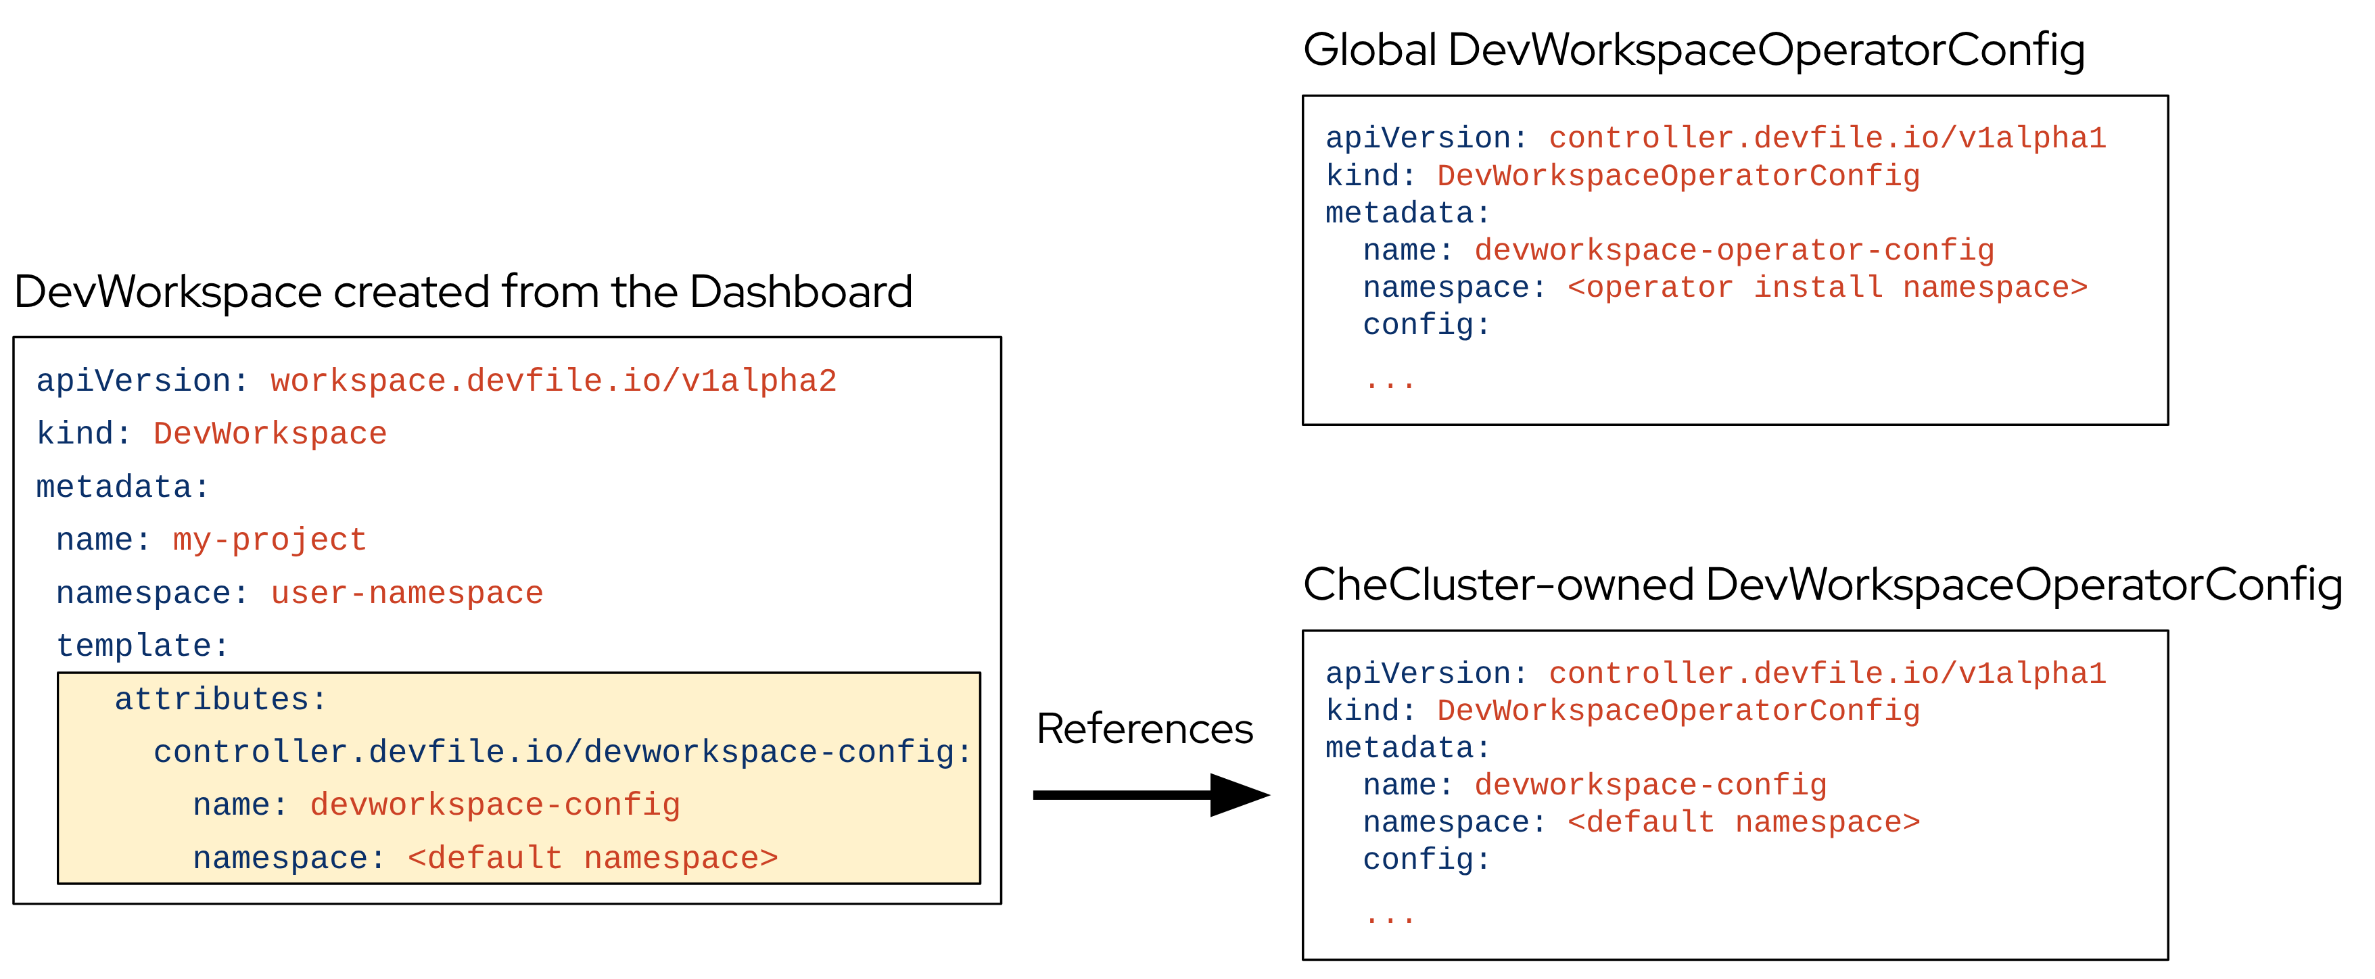
Task: Select the my-project name value
Action: click(267, 540)
